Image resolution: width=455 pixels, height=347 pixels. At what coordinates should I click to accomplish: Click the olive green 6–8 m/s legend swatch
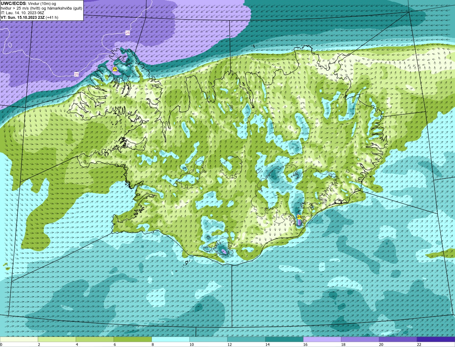(x=133, y=339)
